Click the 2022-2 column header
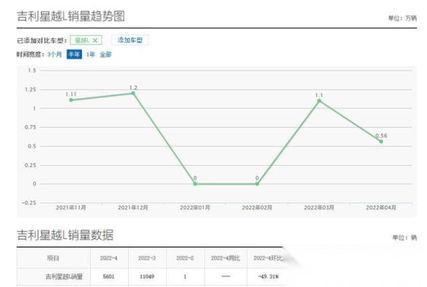 point(185,258)
